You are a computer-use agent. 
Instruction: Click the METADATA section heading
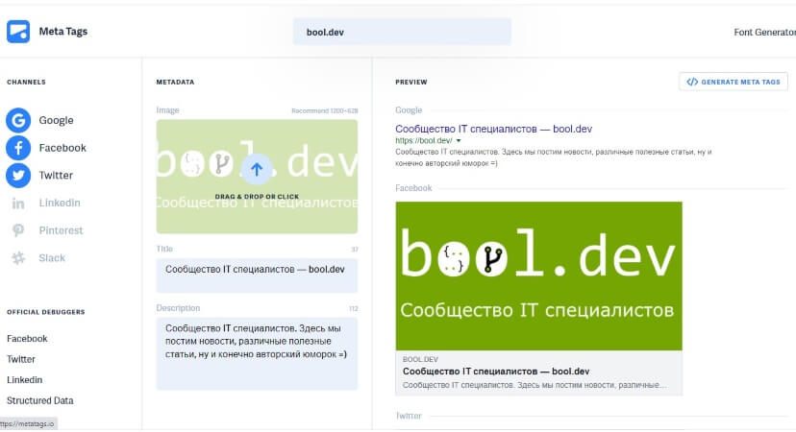tap(175, 83)
